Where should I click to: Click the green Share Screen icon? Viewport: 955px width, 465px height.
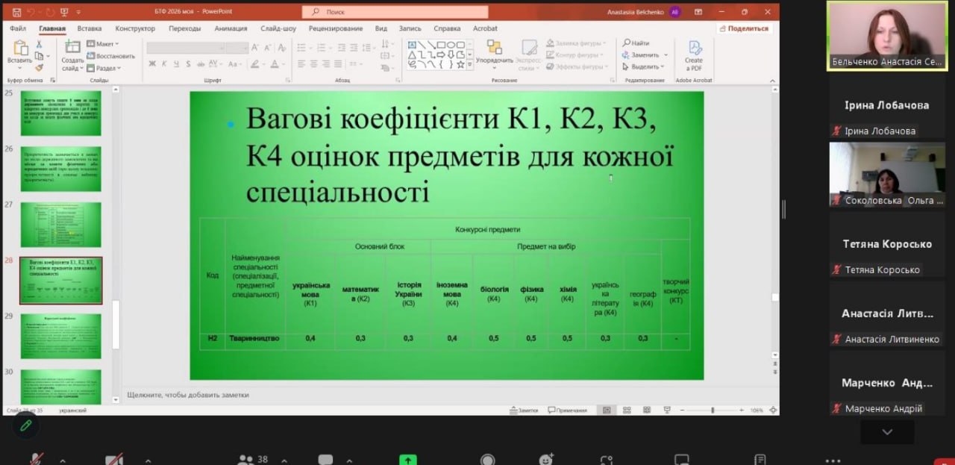click(407, 460)
